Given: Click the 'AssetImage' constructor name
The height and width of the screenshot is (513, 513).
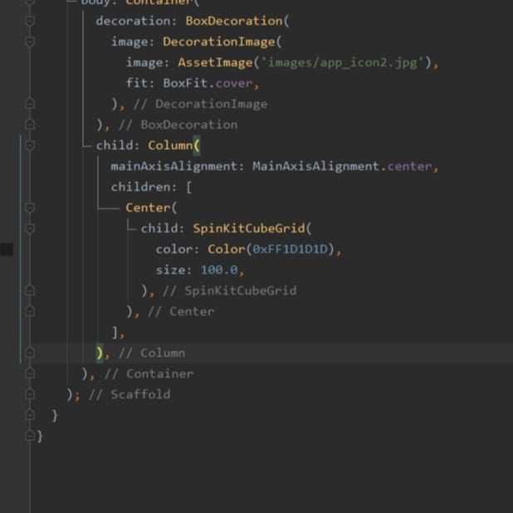Looking at the screenshot, I should click(215, 62).
